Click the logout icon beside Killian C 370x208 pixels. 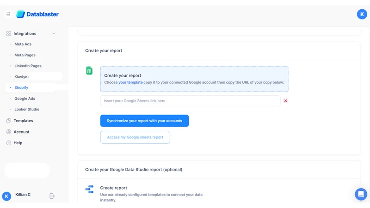[52, 196]
